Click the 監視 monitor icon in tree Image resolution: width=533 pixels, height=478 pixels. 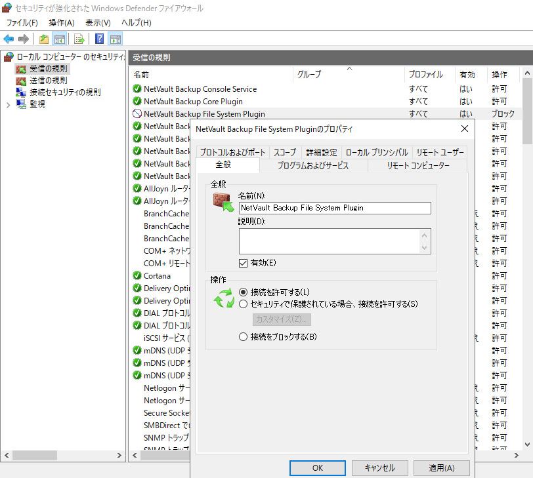tap(21, 104)
